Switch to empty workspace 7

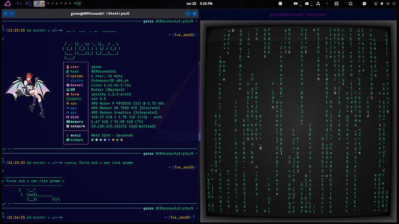click(61, 3)
